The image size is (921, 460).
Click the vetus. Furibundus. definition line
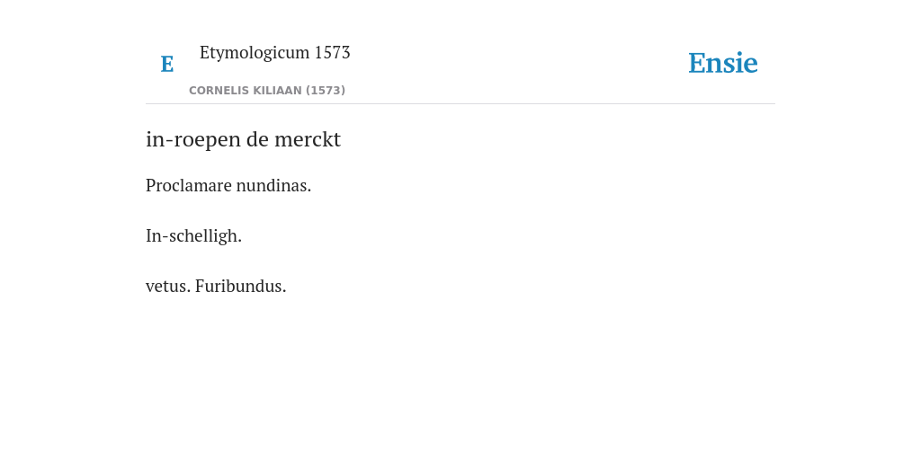[x=216, y=287]
